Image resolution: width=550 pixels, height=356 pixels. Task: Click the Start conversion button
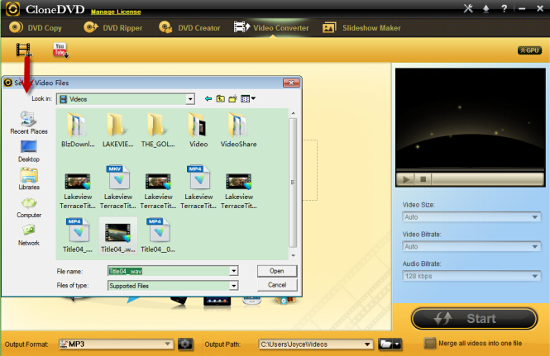(x=474, y=319)
